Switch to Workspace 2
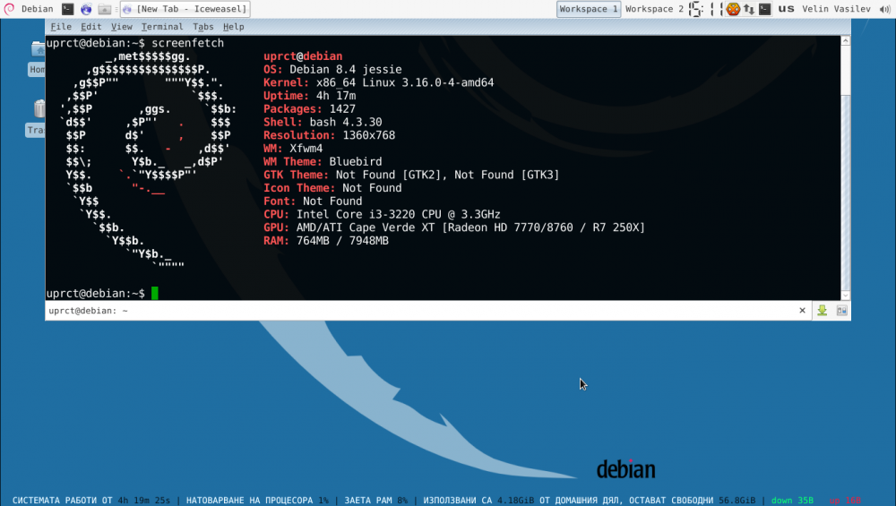 tap(654, 9)
